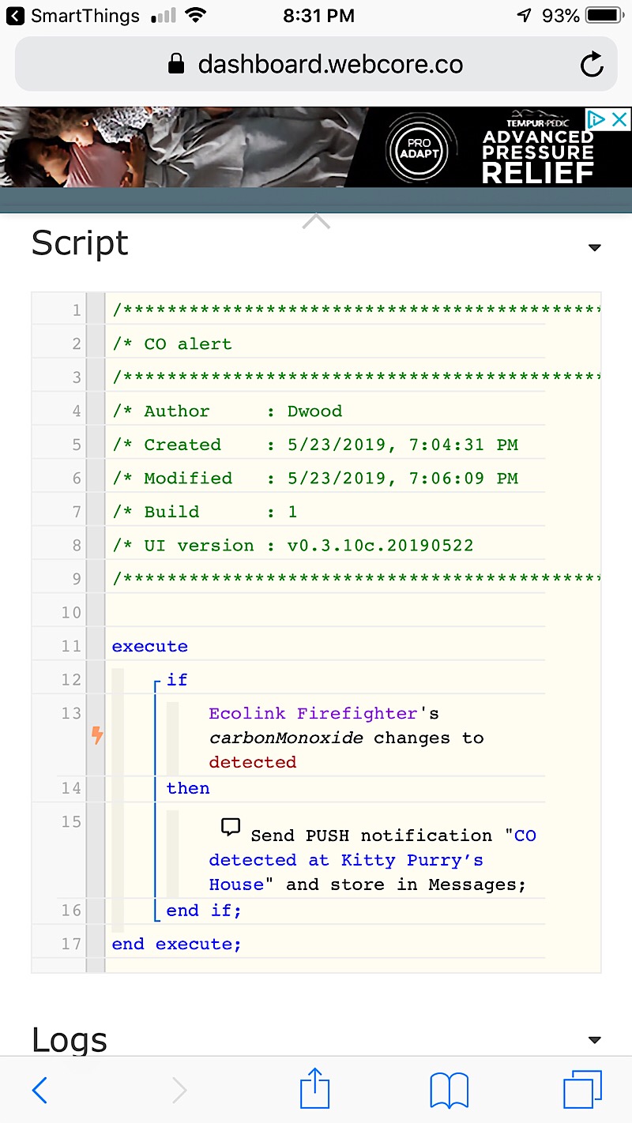Tap end execute; on line 17
The image size is (632, 1123).
tap(176, 944)
